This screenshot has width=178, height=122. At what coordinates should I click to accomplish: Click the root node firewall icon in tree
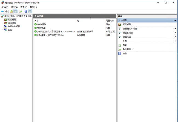tap(2, 16)
